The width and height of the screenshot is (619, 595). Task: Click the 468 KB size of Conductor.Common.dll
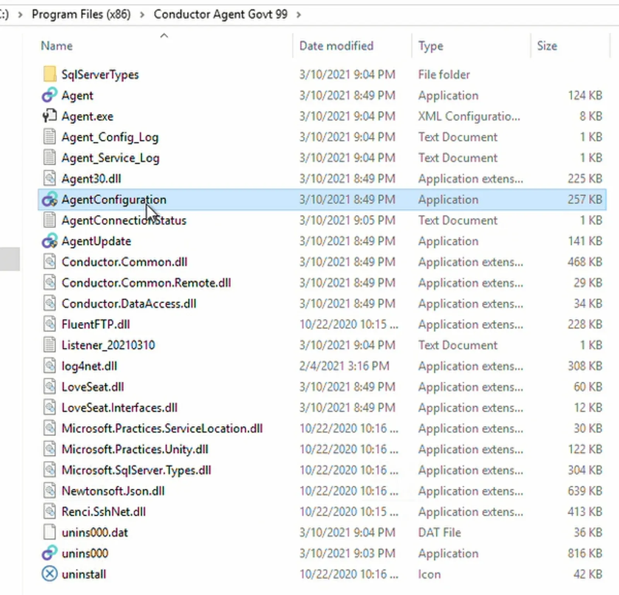585,262
